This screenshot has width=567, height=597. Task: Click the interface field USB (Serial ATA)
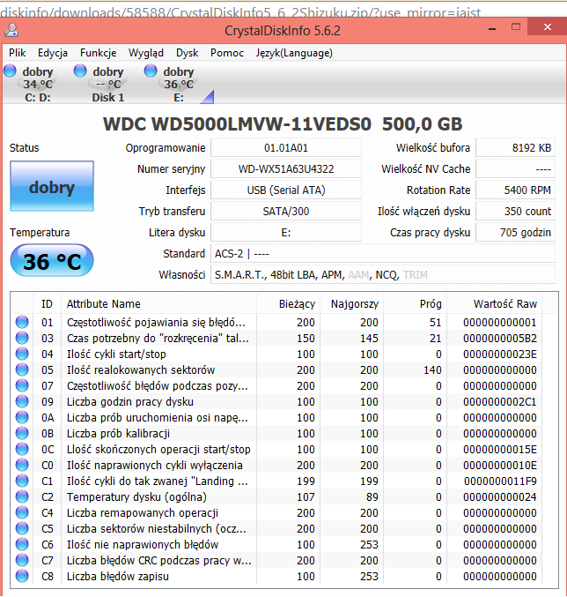(x=286, y=190)
